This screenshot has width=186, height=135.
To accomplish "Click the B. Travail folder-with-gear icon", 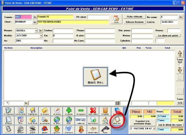I will pos(33,120).
